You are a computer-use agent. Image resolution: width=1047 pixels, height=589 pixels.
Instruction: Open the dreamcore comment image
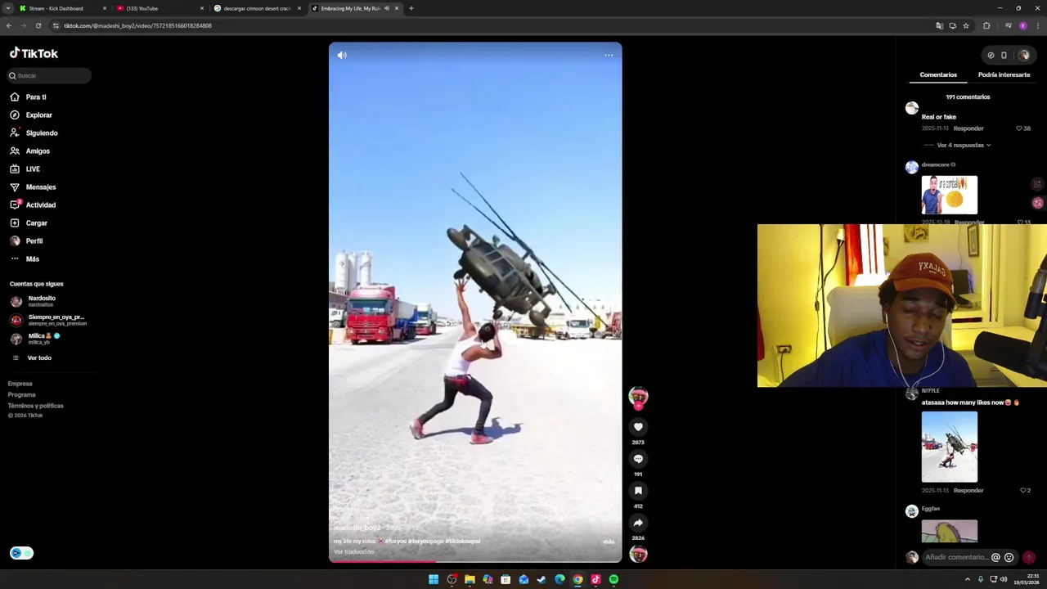(x=949, y=195)
